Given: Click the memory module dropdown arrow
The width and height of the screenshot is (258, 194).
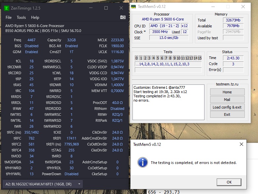Looking at the screenshot, I should pos(79,184).
